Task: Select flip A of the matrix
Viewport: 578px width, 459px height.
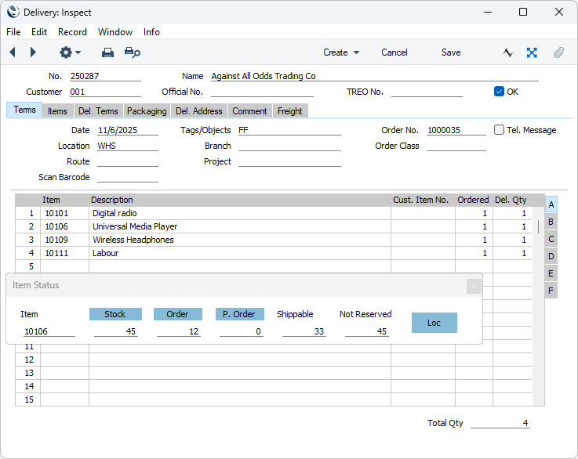Action: tap(551, 204)
